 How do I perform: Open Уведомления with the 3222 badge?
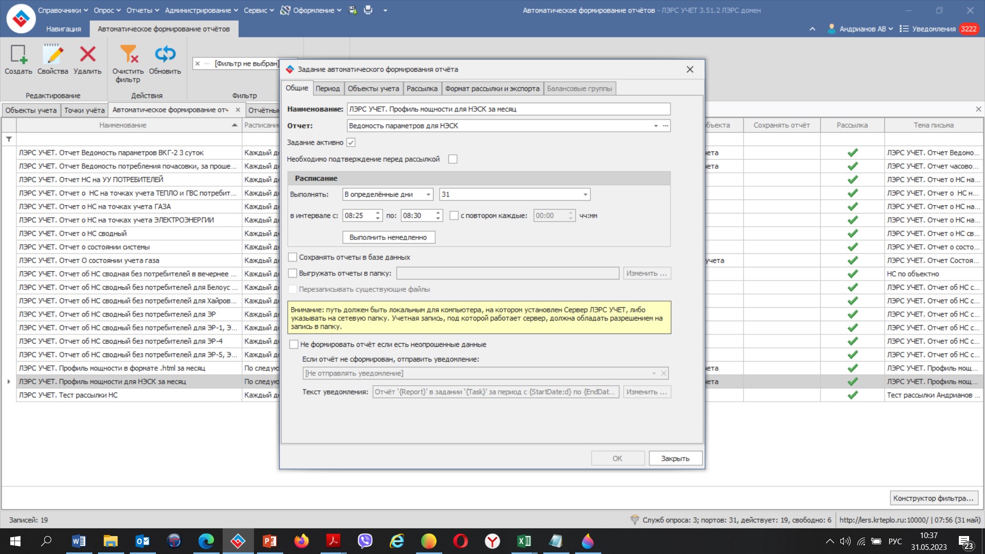click(x=939, y=29)
